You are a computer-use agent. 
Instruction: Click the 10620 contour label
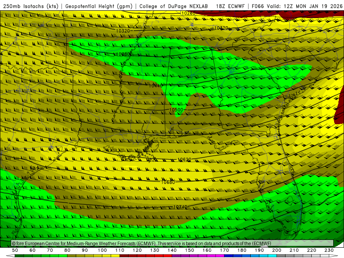coord(184,160)
